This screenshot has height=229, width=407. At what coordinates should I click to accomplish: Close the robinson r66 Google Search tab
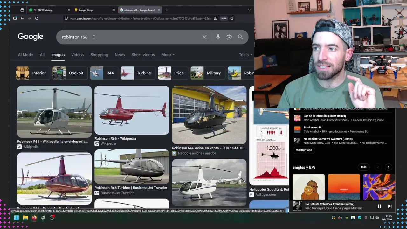[x=159, y=10]
